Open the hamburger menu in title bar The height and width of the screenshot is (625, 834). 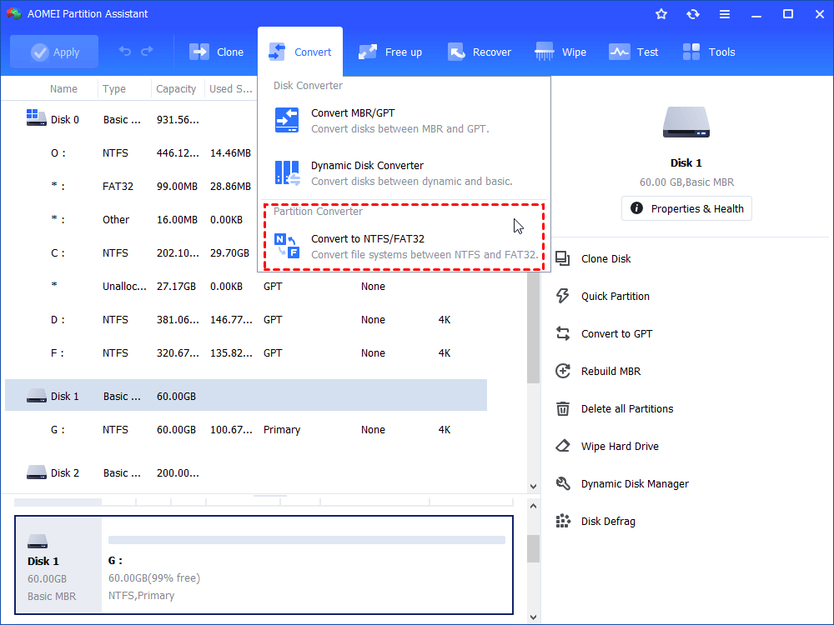[725, 14]
